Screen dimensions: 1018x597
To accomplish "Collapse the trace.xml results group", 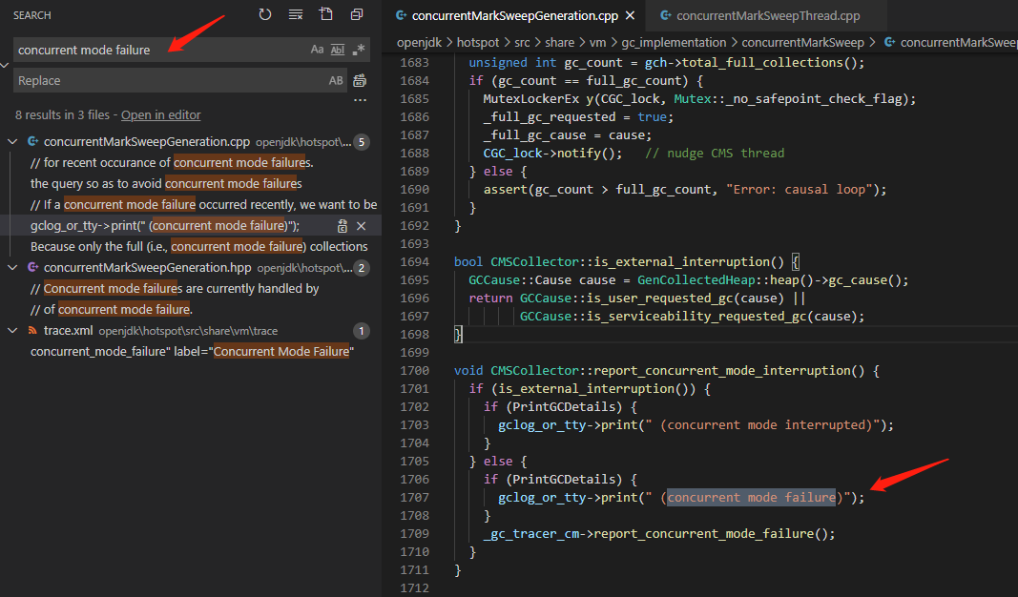I will [x=12, y=331].
